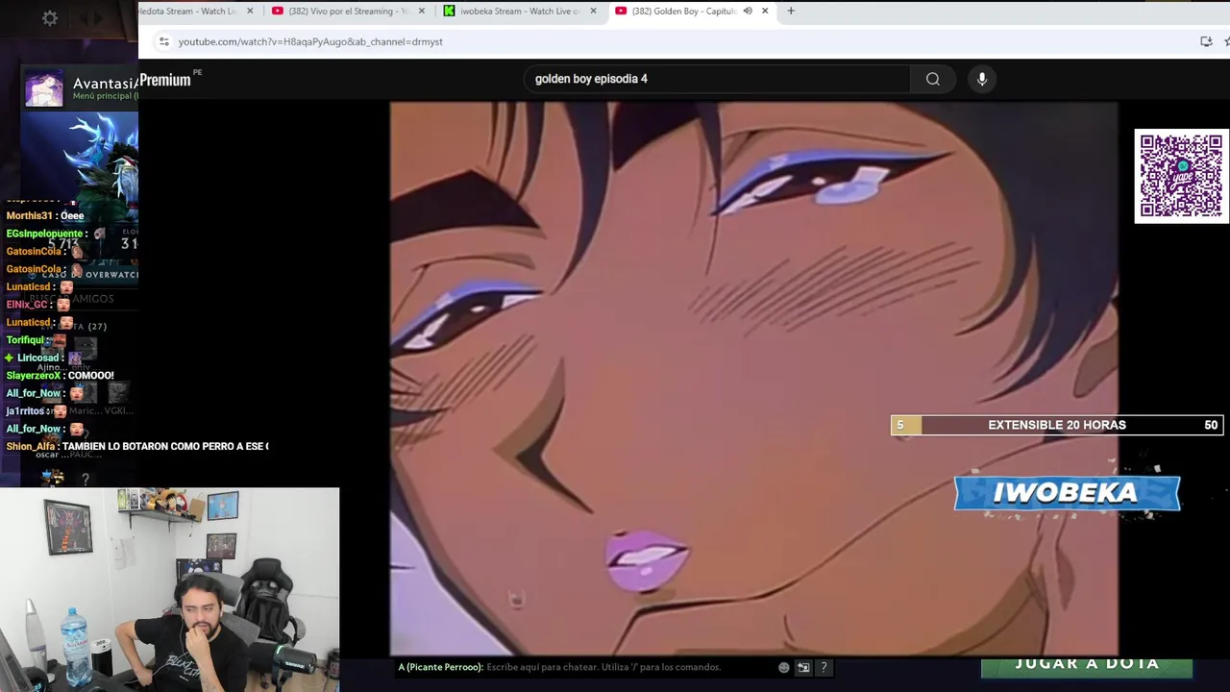Mute Golden Boy tab via speaker icon
The height and width of the screenshot is (692, 1230).
tap(748, 11)
